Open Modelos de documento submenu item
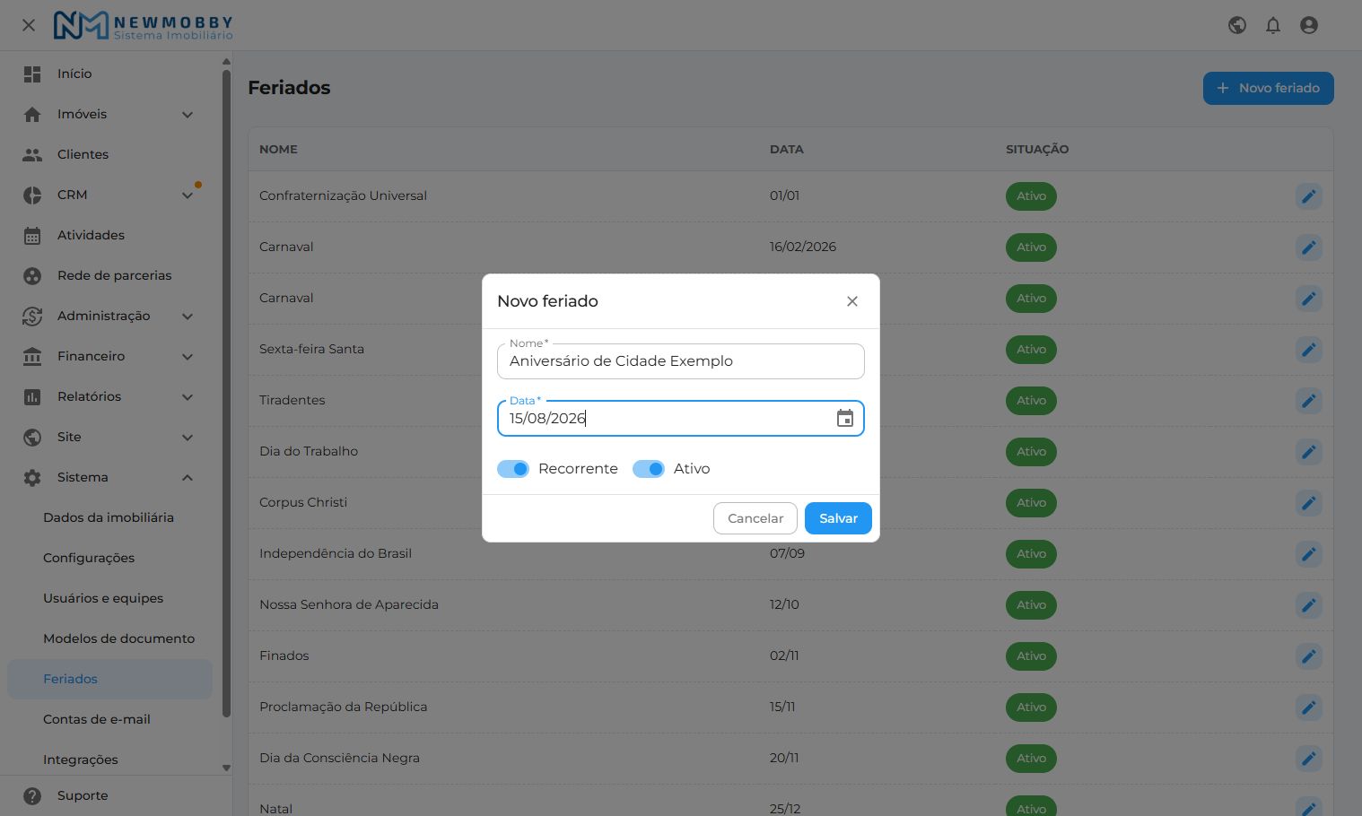1362x816 pixels. [x=109, y=639]
